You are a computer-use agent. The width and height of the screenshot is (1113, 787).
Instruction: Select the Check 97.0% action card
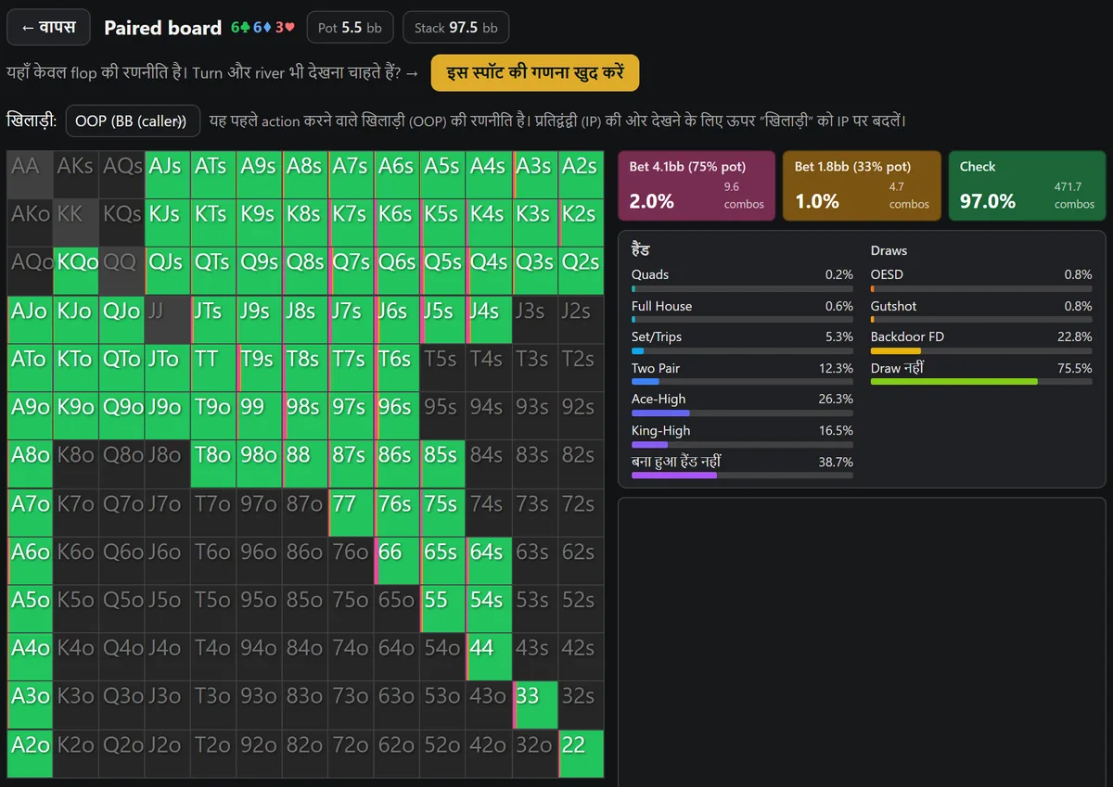[1028, 185]
